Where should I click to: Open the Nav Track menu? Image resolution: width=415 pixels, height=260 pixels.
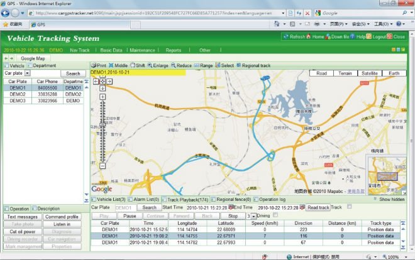coord(80,50)
